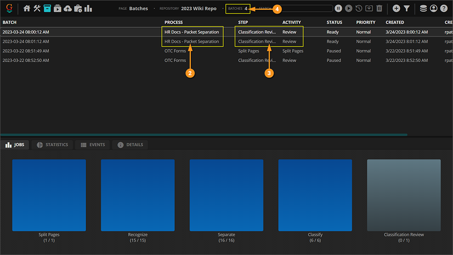Click repository name 2023 Wiki Repo
This screenshot has height=255, width=453.
[x=199, y=8]
